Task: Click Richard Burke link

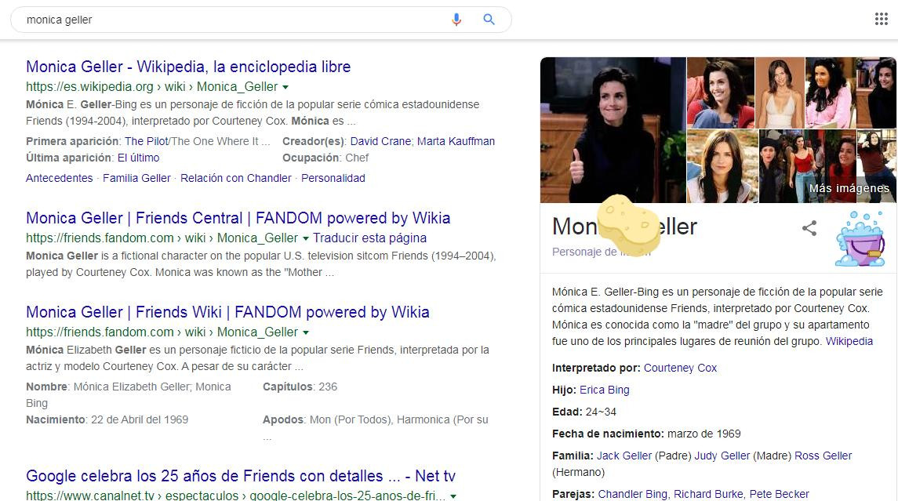Action: click(708, 494)
